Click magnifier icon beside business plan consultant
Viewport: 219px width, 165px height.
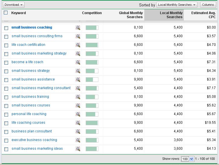tap(78, 132)
